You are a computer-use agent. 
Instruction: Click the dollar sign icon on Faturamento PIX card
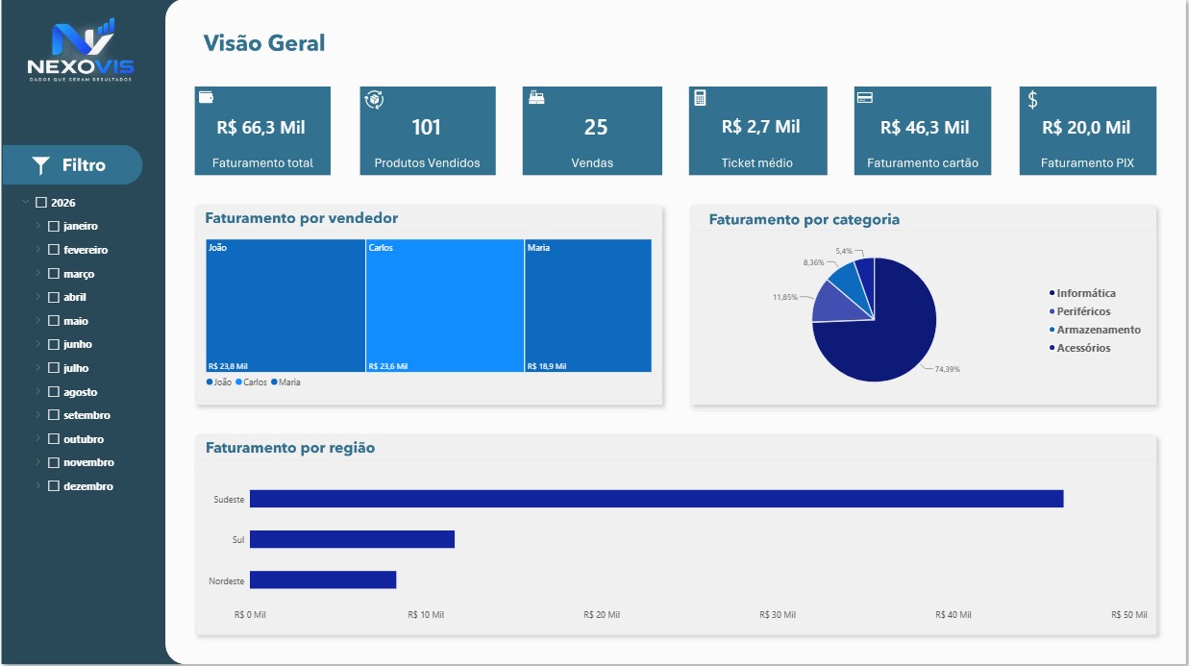[x=1032, y=99]
